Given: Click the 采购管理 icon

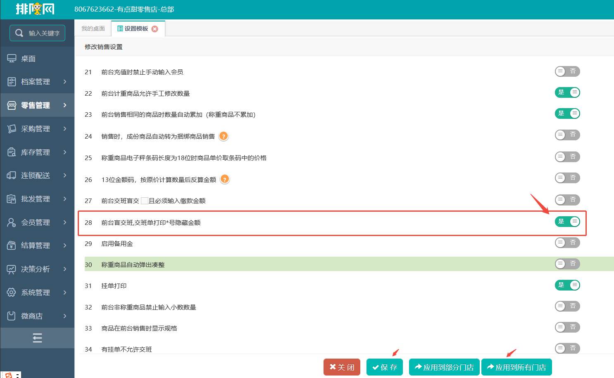Looking at the screenshot, I should click(12, 129).
